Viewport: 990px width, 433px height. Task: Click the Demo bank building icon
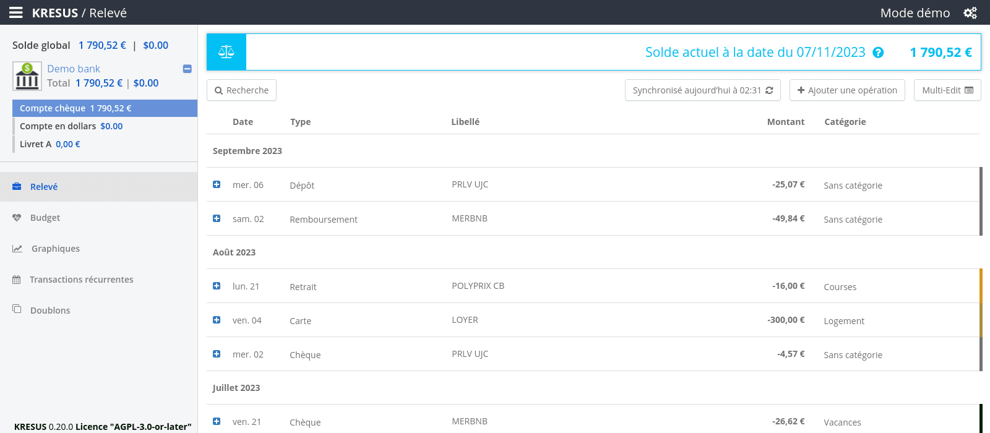[x=27, y=76]
